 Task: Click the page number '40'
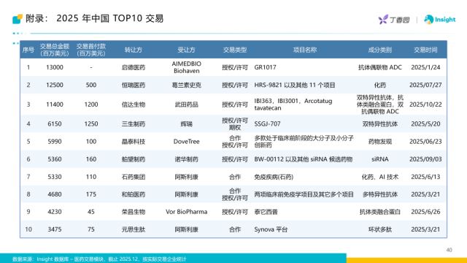pyautogui.click(x=449, y=250)
